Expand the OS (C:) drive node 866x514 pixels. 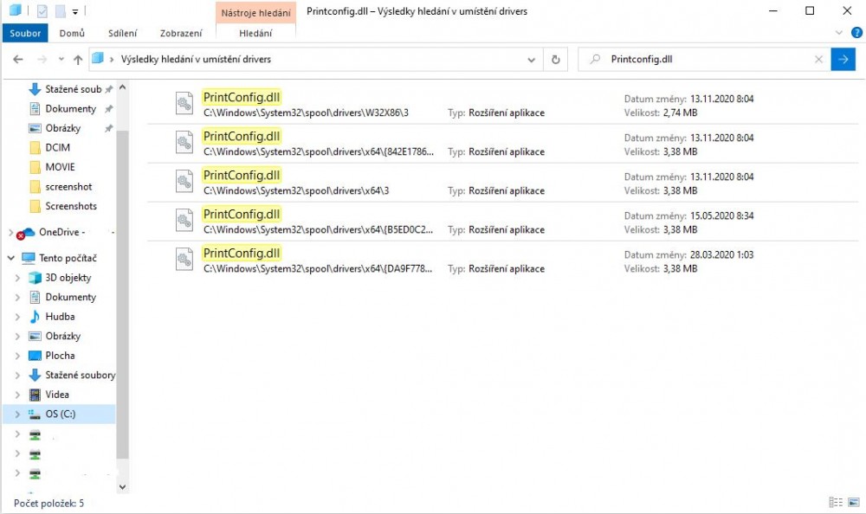tap(17, 414)
